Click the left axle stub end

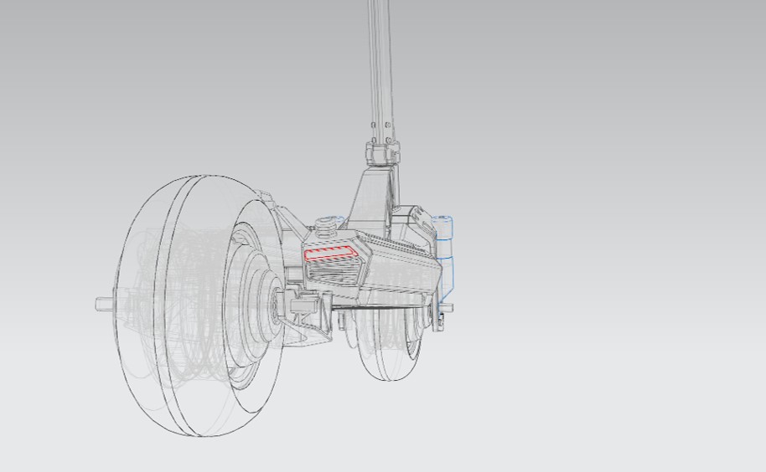(x=105, y=304)
